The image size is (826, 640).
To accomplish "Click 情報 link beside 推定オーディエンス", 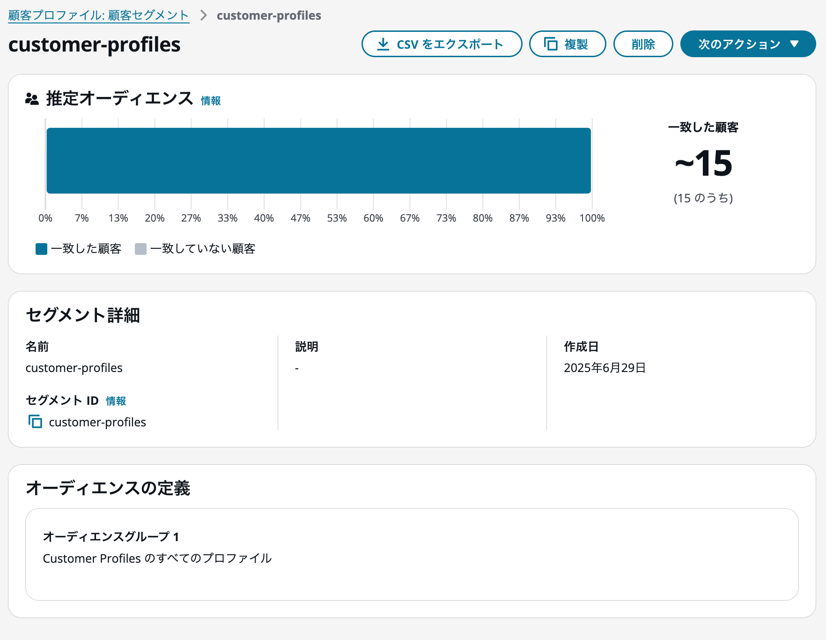I will point(211,101).
